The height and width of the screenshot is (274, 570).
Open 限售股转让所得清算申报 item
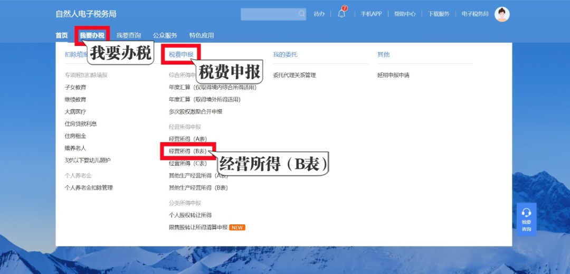[x=198, y=228]
